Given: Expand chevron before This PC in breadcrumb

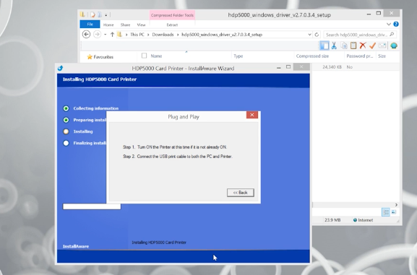Looking at the screenshot, I should [126, 35].
